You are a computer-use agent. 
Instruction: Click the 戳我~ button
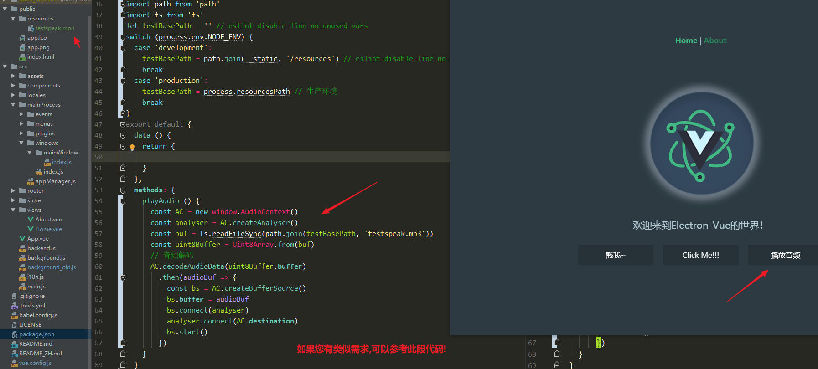(x=616, y=255)
